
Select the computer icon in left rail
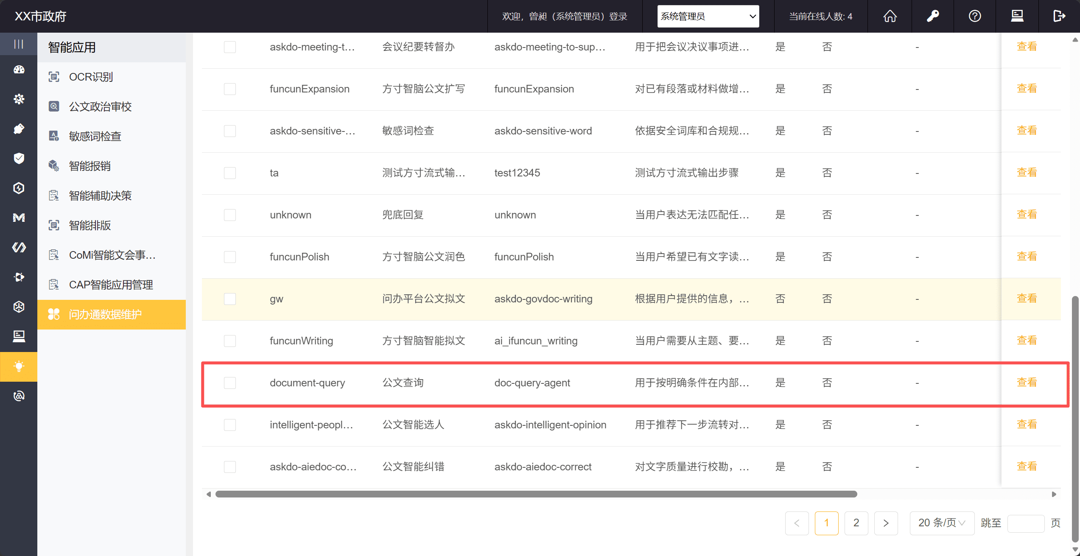coord(19,337)
